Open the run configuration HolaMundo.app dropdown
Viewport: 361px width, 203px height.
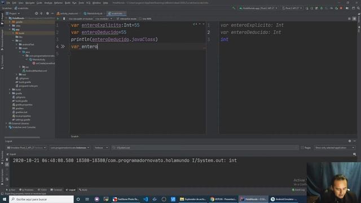[x=258, y=8]
